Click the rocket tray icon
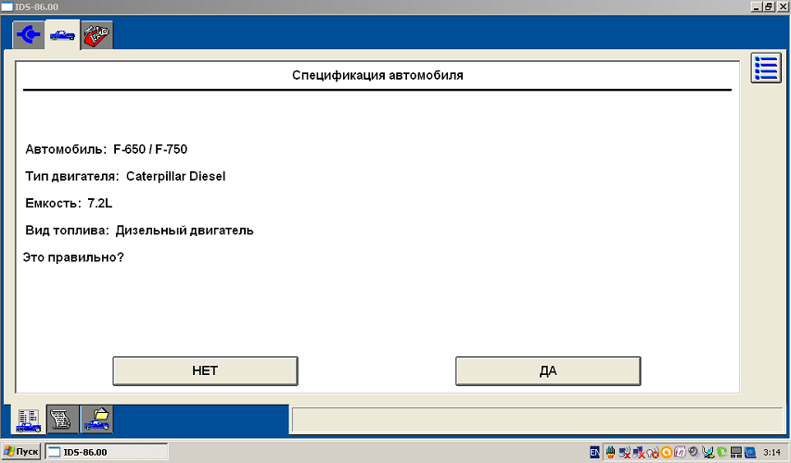 coord(610,453)
